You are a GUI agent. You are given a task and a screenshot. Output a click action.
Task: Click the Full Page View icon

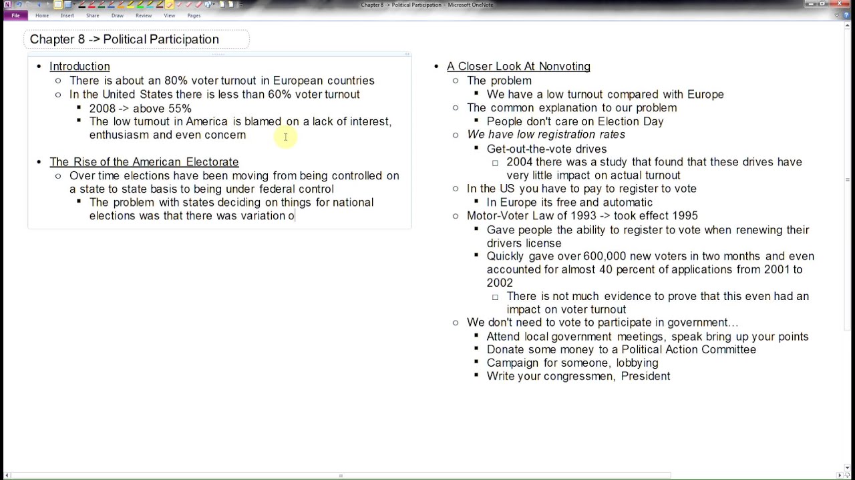[x=68, y=5]
